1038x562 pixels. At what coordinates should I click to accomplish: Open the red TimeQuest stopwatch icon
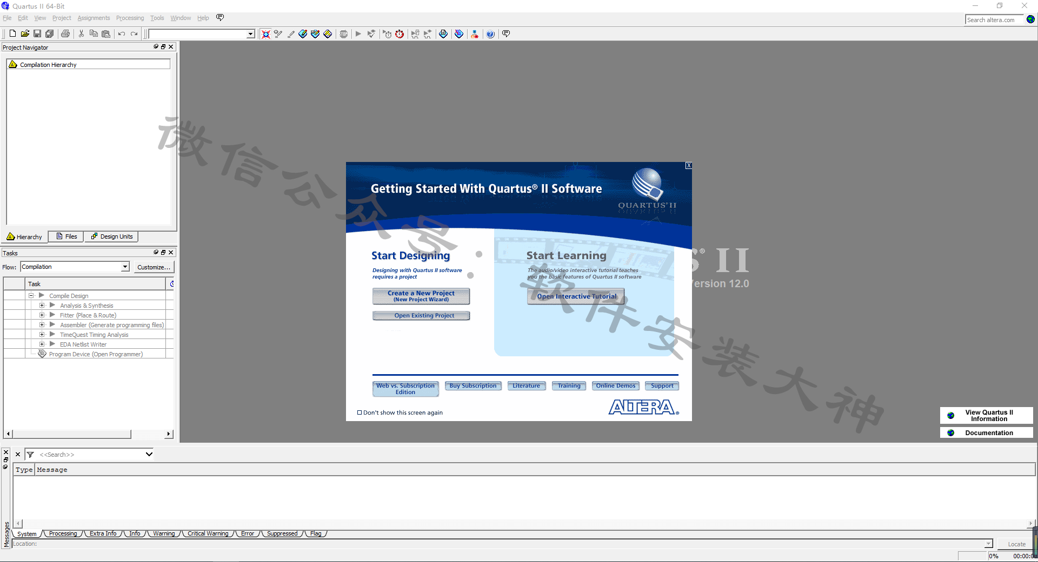[x=400, y=34]
